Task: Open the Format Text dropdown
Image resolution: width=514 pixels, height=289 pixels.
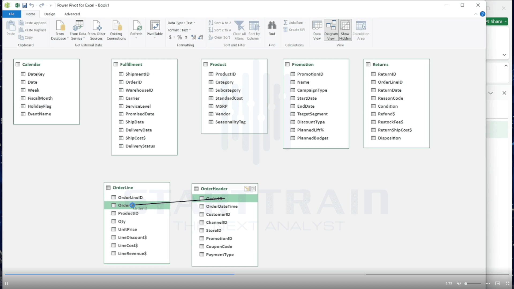Action: tap(179, 30)
